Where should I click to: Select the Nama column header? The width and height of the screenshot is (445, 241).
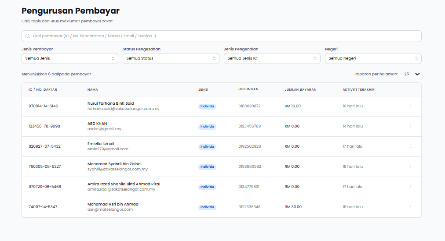(x=93, y=90)
